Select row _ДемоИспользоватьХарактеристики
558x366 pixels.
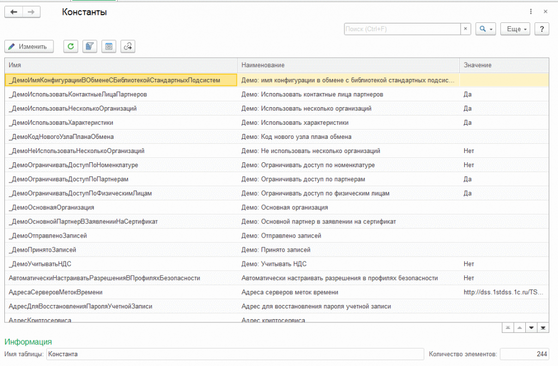[277, 123]
